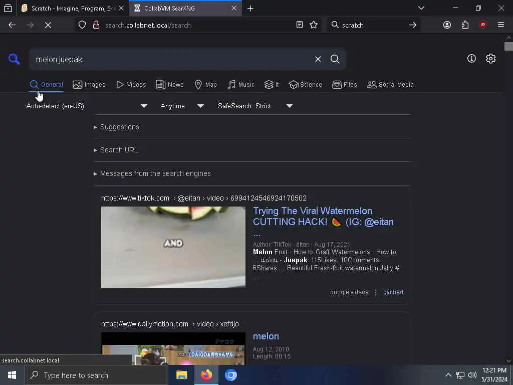Viewport: 513px width, 385px height.
Task: Click the page vertical scrollbar thumb
Action: pos(508,47)
